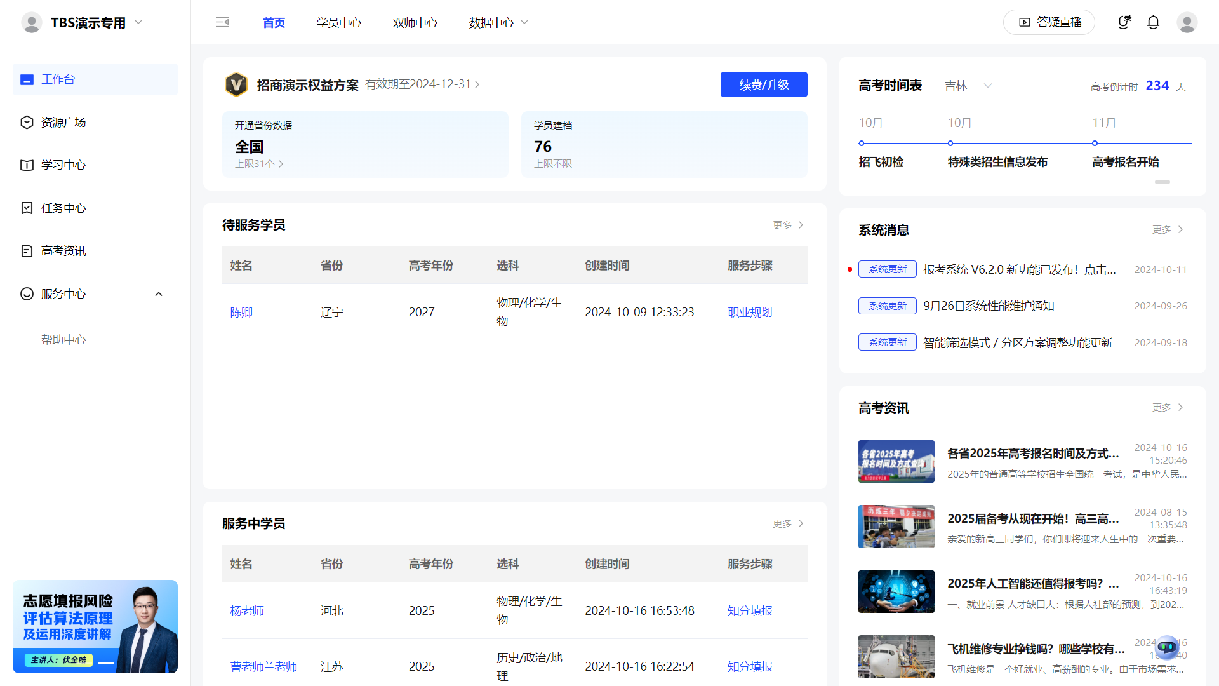Open 陈卿's student profile link
The height and width of the screenshot is (686, 1219).
241,312
